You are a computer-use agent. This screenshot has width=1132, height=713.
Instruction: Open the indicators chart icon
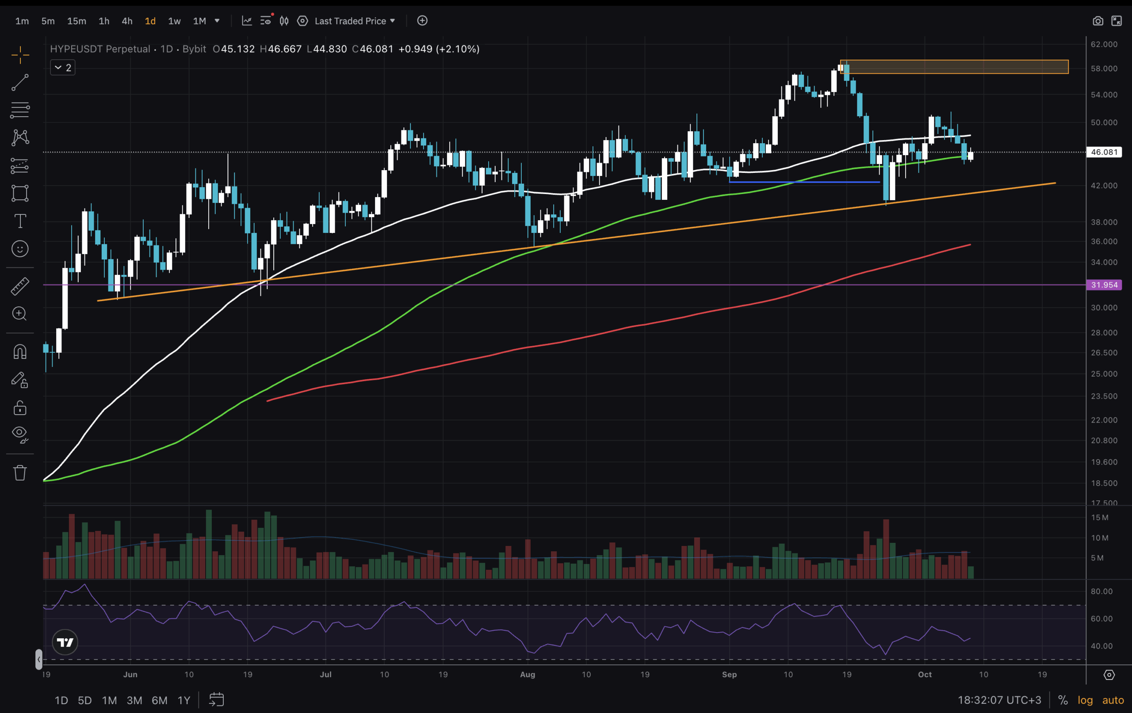click(247, 21)
